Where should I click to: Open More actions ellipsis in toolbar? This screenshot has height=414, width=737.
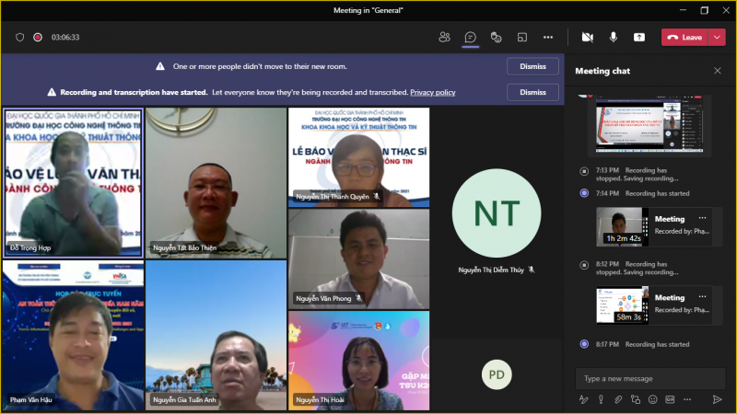548,37
